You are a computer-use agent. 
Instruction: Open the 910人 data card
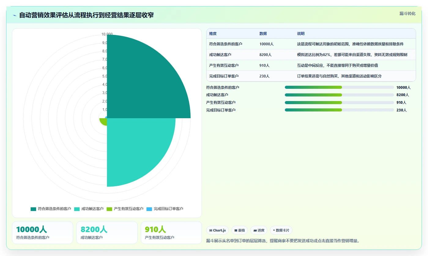pos(171,232)
